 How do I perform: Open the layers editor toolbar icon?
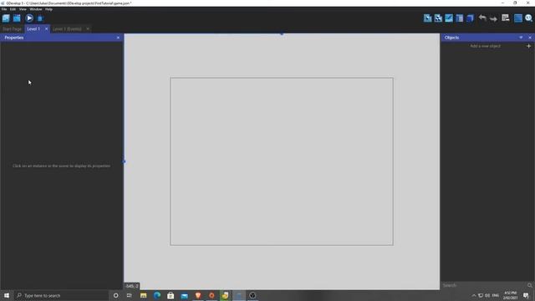coord(470,18)
